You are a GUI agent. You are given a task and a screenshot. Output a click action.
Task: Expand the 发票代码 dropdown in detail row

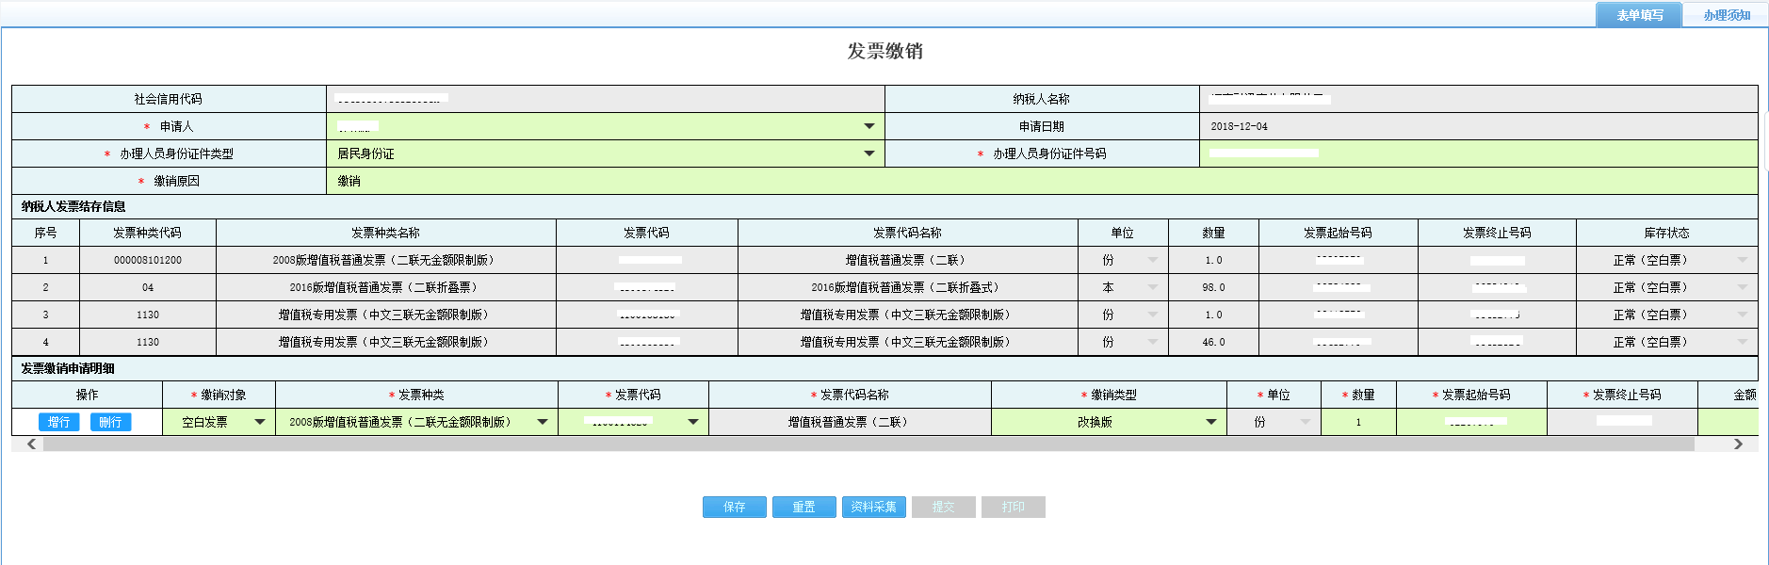tap(692, 422)
